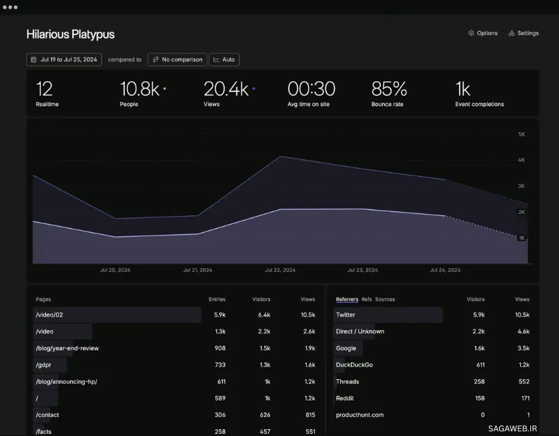Switch to the Sources tab
The height and width of the screenshot is (436, 559).
385,299
